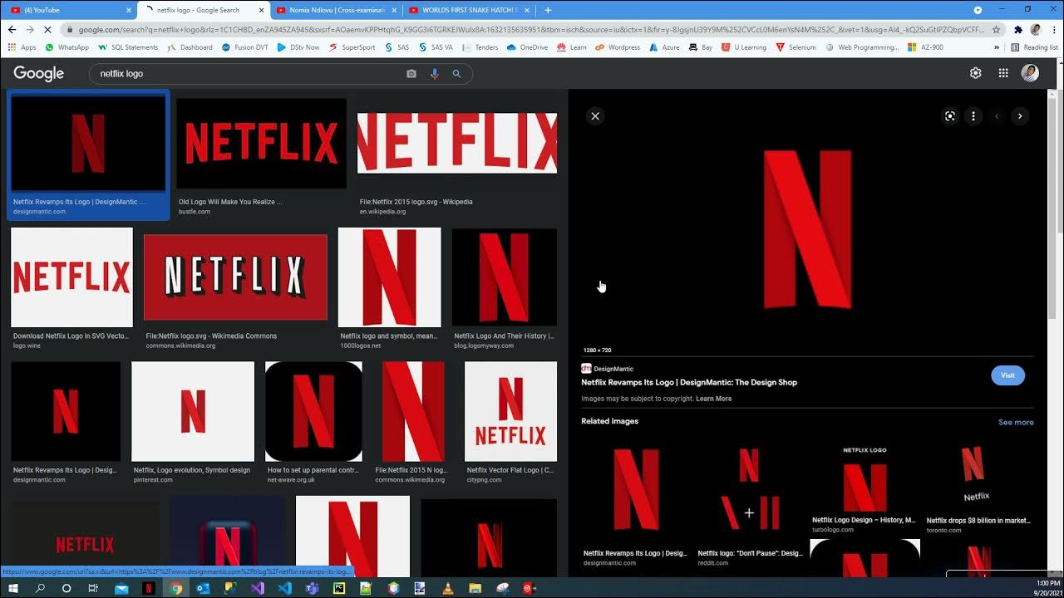
Task: Open the Selenium bookmark
Action: pyautogui.click(x=796, y=47)
